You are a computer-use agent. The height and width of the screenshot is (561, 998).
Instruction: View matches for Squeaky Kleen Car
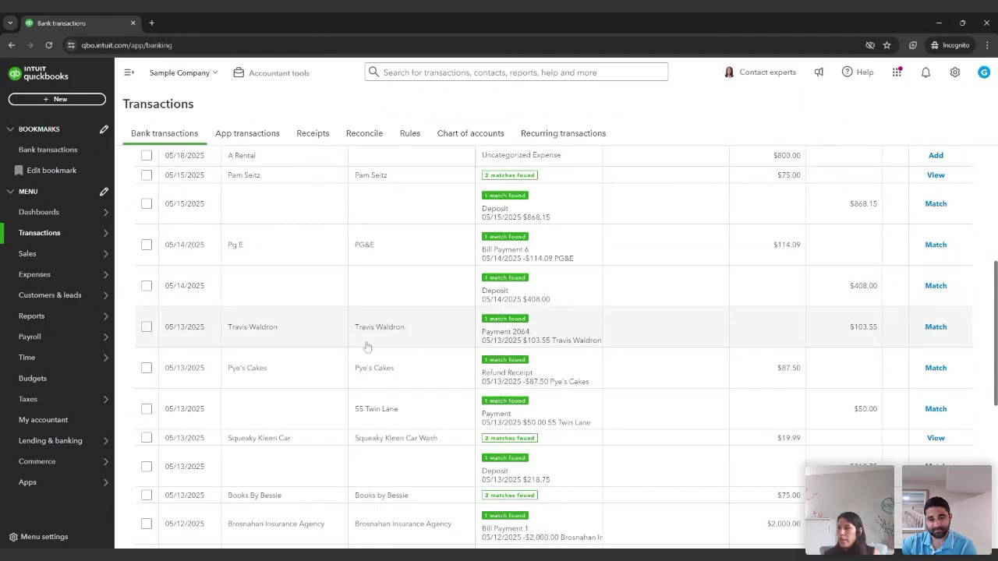(x=936, y=438)
